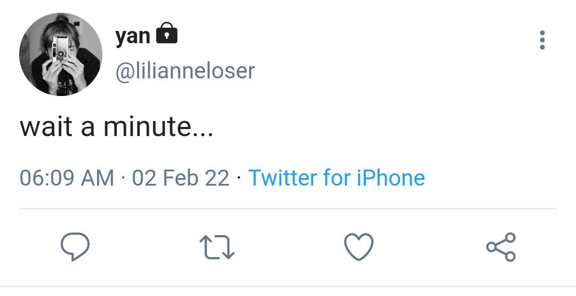The image size is (576, 296).
Task: Click the display name 'yan'
Action: pyautogui.click(x=133, y=36)
